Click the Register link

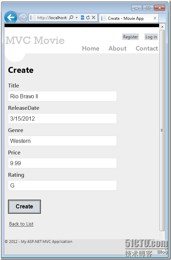[131, 37]
